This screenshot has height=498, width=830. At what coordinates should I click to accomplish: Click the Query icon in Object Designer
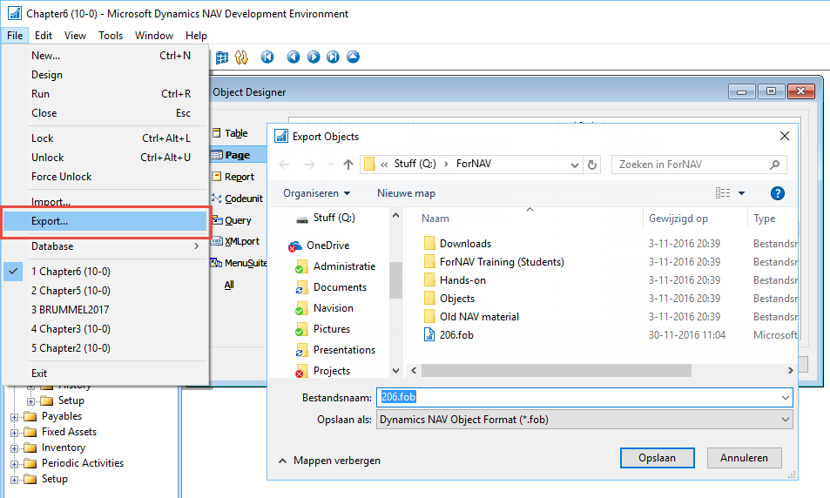[217, 219]
